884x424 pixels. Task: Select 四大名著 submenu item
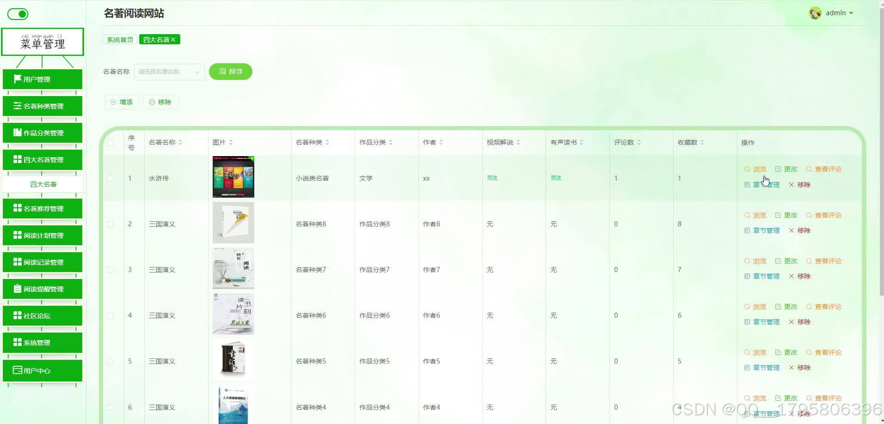click(x=43, y=184)
